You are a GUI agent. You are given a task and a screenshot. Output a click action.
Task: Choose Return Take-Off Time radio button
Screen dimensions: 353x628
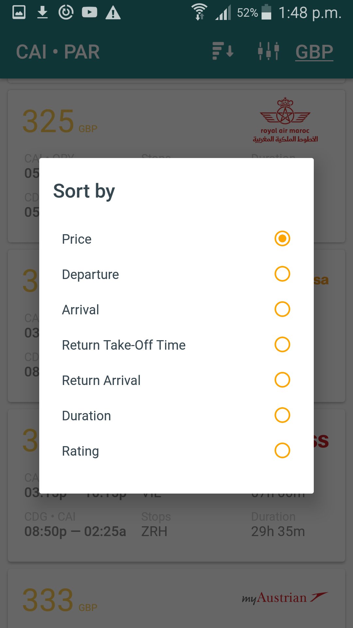pyautogui.click(x=282, y=344)
